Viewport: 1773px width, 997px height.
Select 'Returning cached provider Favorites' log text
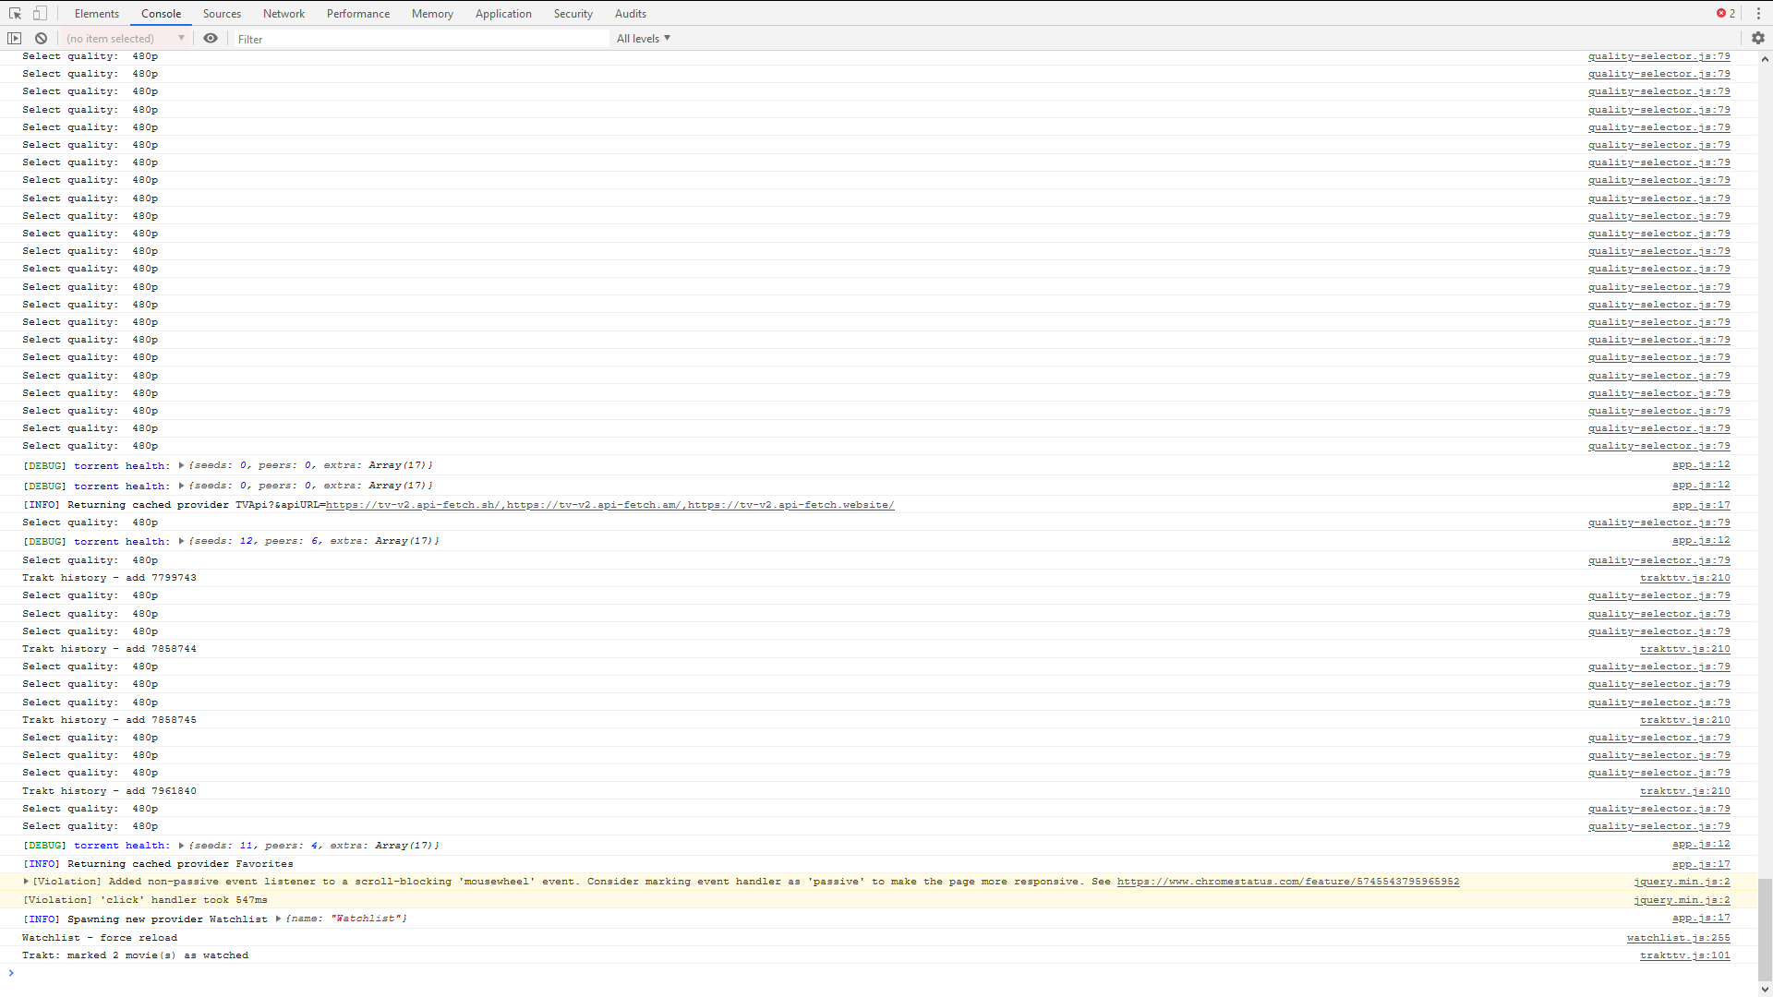click(180, 864)
